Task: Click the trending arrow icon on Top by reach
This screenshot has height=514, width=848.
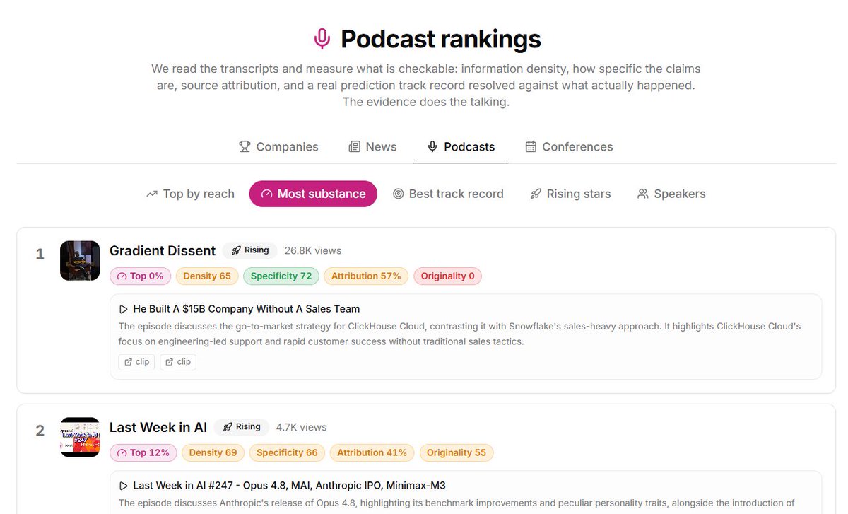Action: [152, 194]
